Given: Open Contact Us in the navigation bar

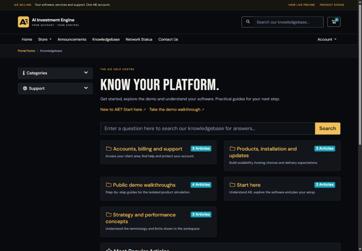Looking at the screenshot, I should [x=168, y=39].
